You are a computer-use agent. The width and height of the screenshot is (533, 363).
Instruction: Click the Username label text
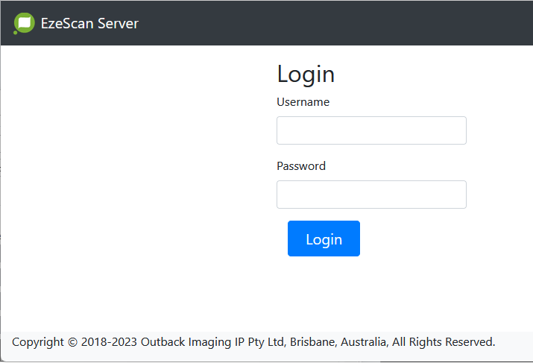tap(303, 102)
